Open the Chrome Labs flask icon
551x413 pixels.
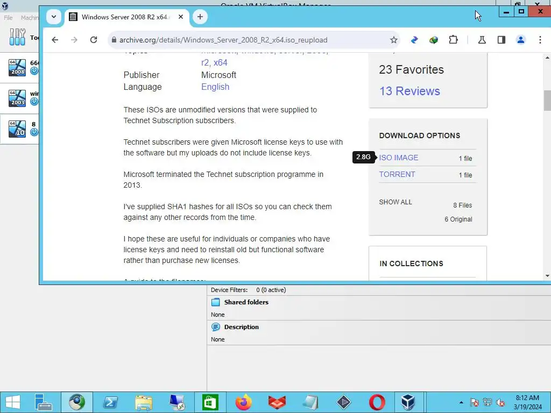[x=482, y=40]
